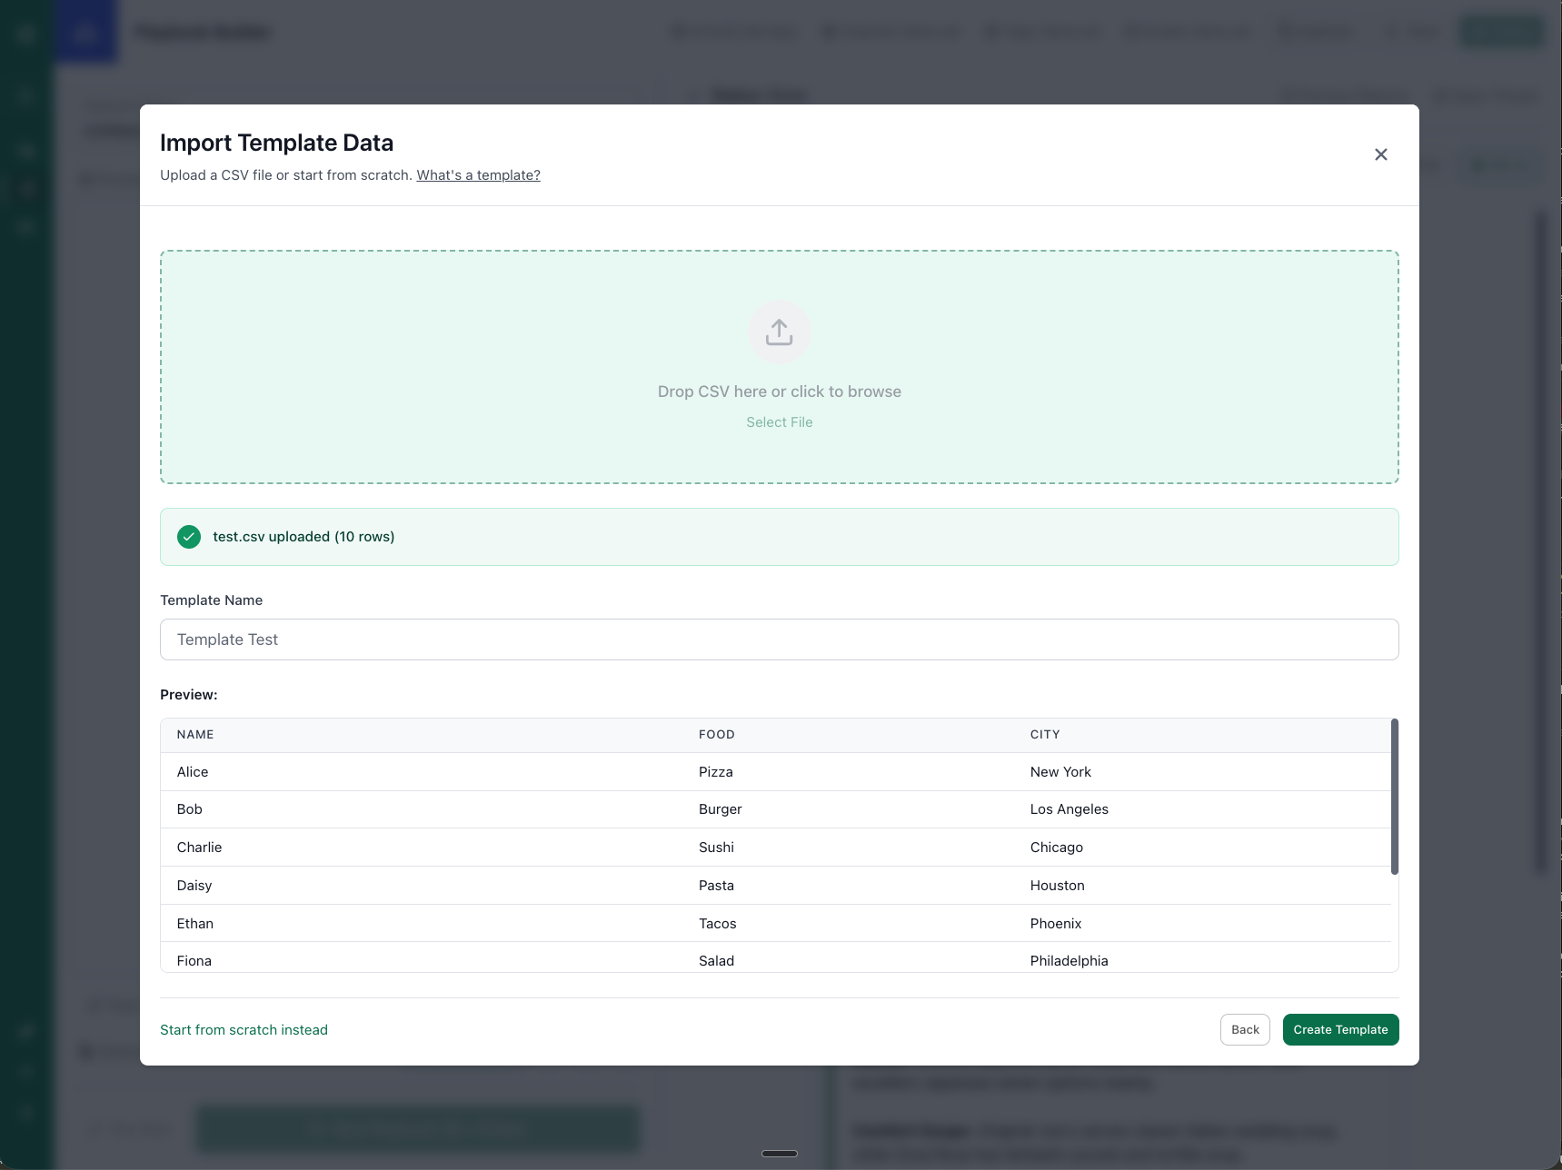The width and height of the screenshot is (1562, 1170).
Task: Choose "Start from scratch instead"
Action: [244, 1029]
